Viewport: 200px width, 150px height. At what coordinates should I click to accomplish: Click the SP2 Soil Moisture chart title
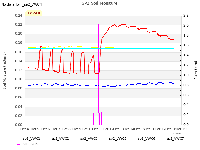100,3
